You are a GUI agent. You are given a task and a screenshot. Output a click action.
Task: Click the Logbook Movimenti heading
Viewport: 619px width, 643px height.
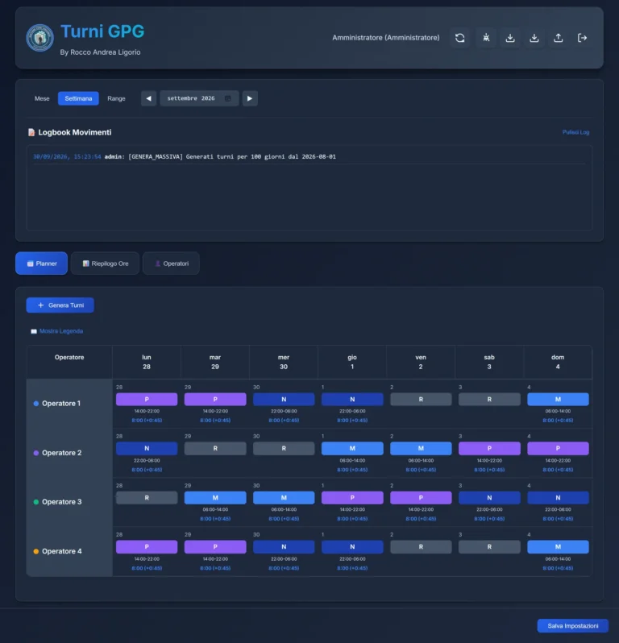tap(75, 132)
